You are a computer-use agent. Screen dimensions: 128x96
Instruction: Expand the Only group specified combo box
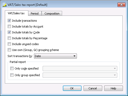[x=80, y=75]
